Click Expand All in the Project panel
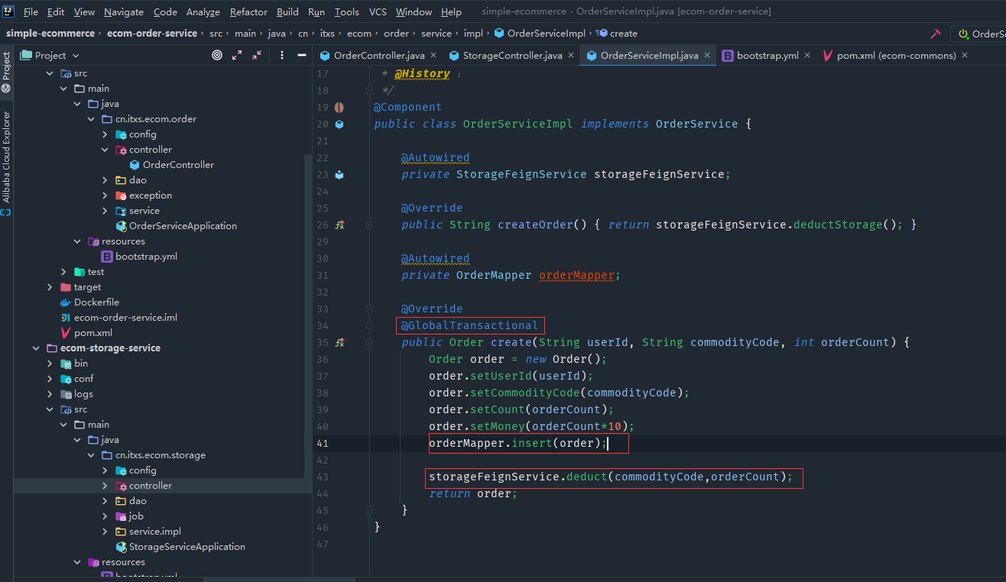Viewport: 1006px width, 582px height. click(x=237, y=55)
